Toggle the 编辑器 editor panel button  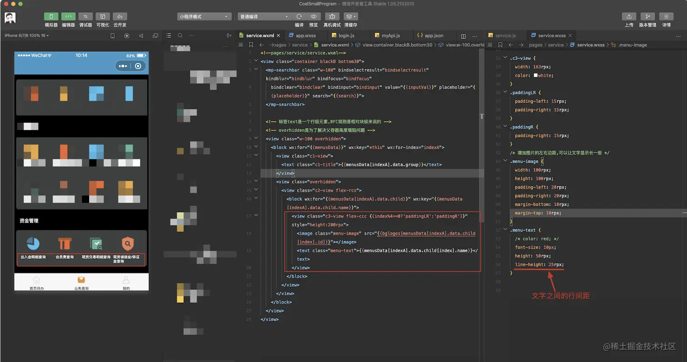[x=68, y=16]
